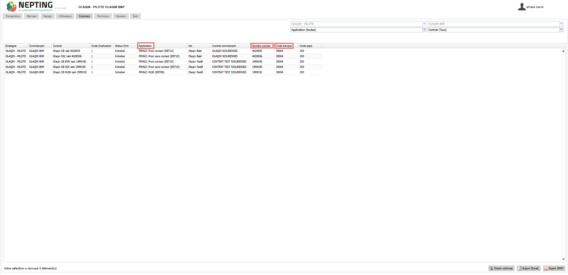The image size is (568, 275).
Task: Click the Numéro contrat value '1999192'
Action: tap(257, 72)
